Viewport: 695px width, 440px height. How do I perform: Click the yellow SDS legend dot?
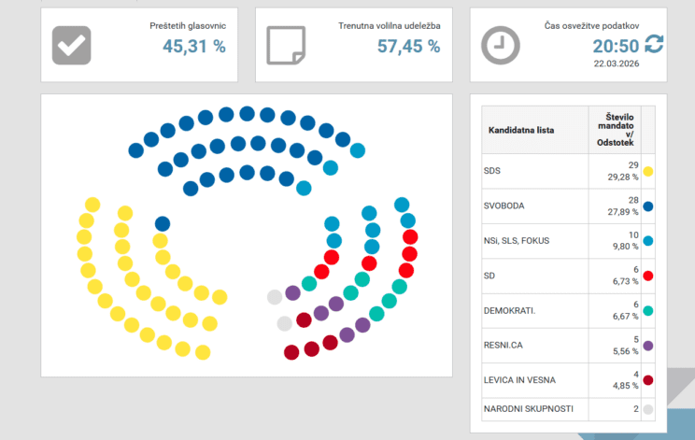pos(648,172)
